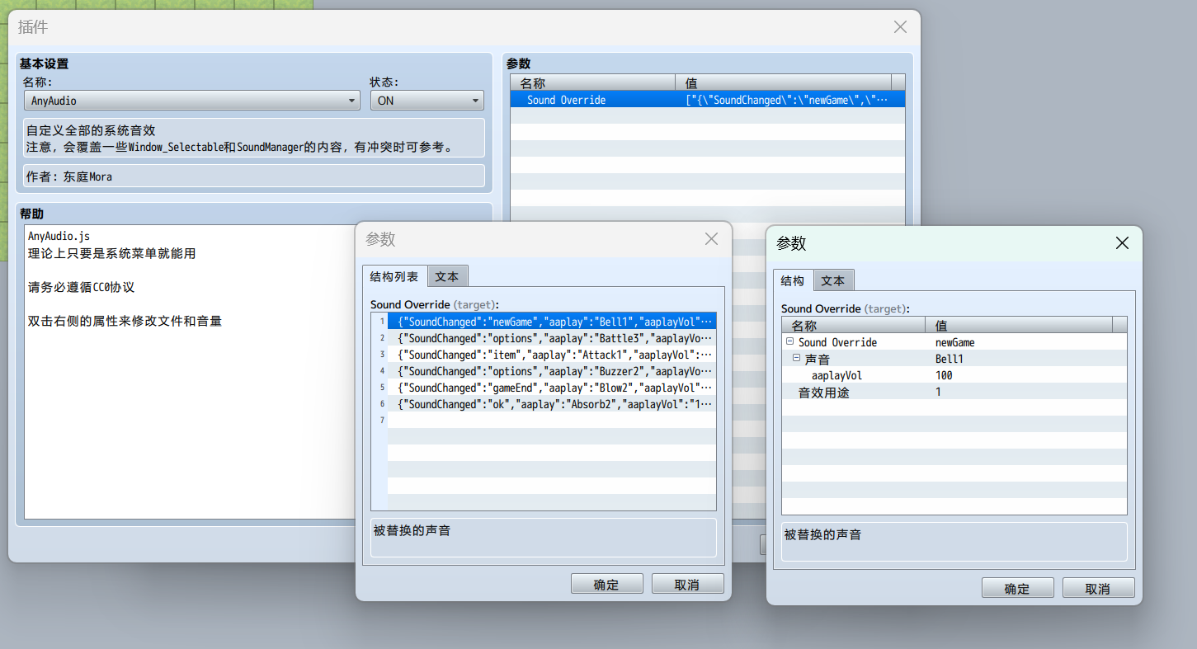Click 取消 in the front structure dialog

point(1098,588)
